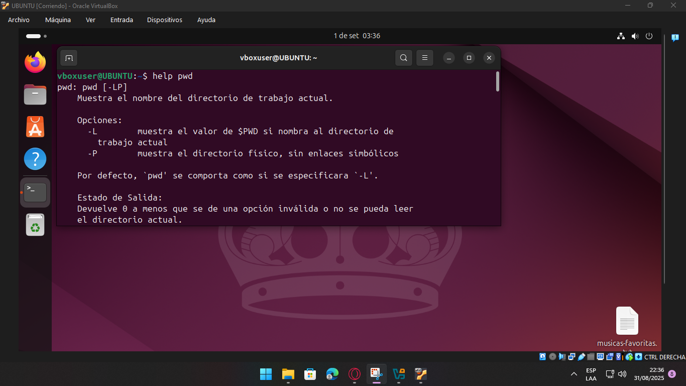Select the musicas-favoritas text file on desktop

pyautogui.click(x=627, y=328)
